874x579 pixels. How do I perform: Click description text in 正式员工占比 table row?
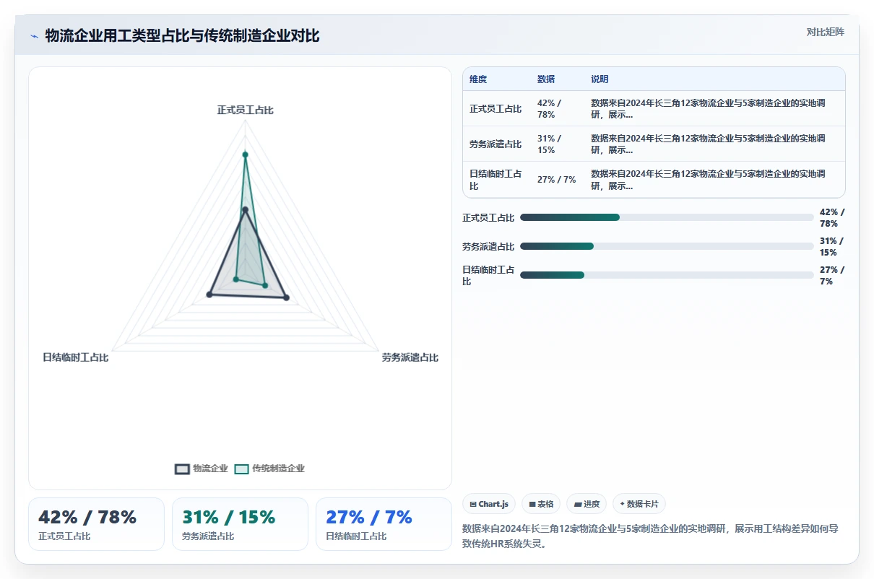[708, 109]
